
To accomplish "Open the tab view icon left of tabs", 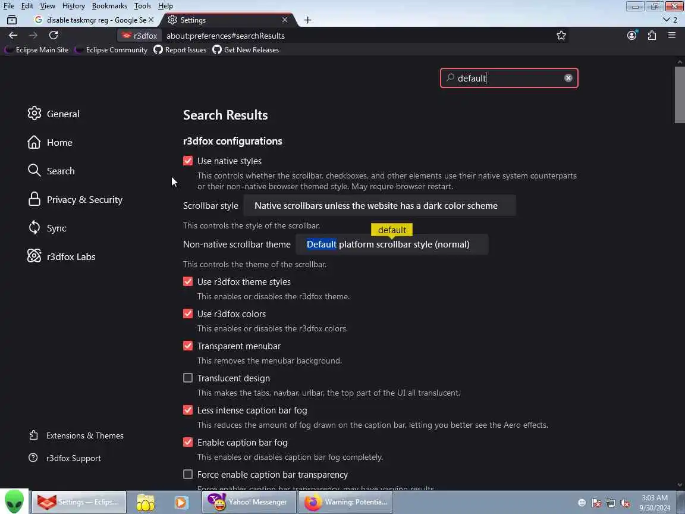I will click(12, 20).
